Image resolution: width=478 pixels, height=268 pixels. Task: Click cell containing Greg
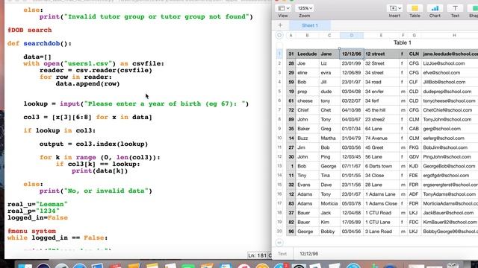click(x=329, y=129)
